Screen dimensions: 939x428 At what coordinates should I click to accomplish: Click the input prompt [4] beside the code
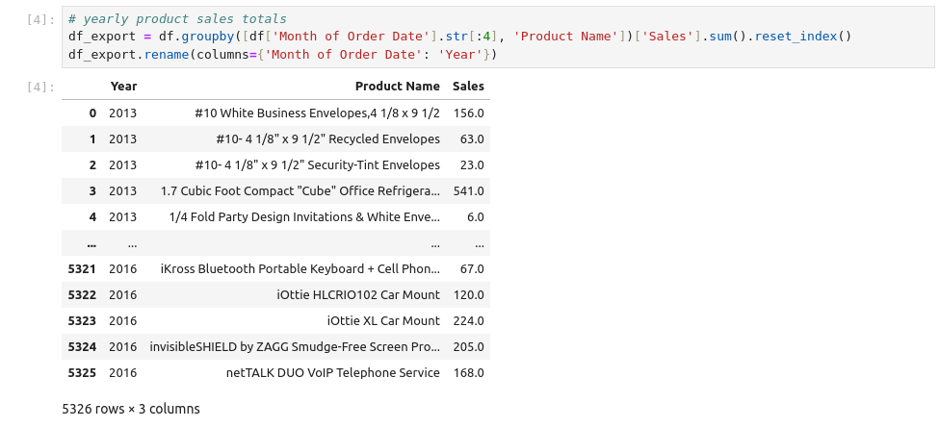click(x=44, y=17)
